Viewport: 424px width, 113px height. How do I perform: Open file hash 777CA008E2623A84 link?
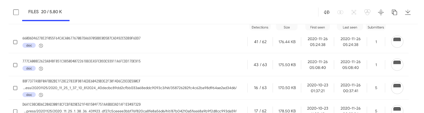[x=82, y=61]
